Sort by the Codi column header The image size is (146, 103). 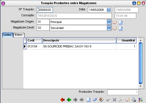pos(34,41)
